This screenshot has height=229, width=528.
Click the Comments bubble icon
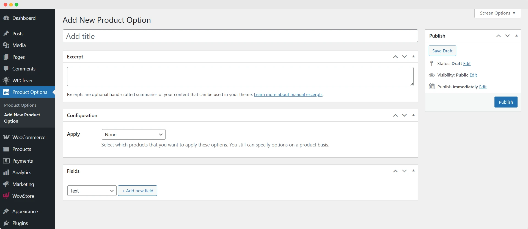pyautogui.click(x=6, y=69)
